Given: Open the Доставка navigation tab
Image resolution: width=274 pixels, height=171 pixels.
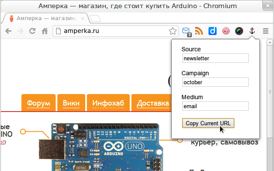Looking at the screenshot, I should 152,103.
